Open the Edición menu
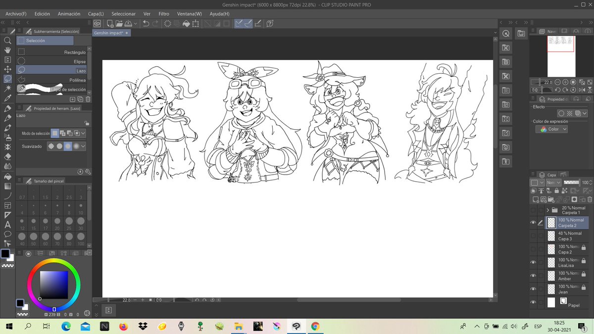Image resolution: width=594 pixels, height=334 pixels. click(42, 14)
